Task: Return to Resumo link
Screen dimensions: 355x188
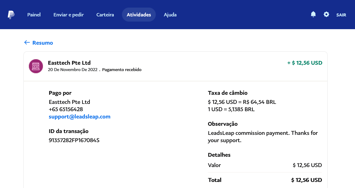Action: point(43,43)
